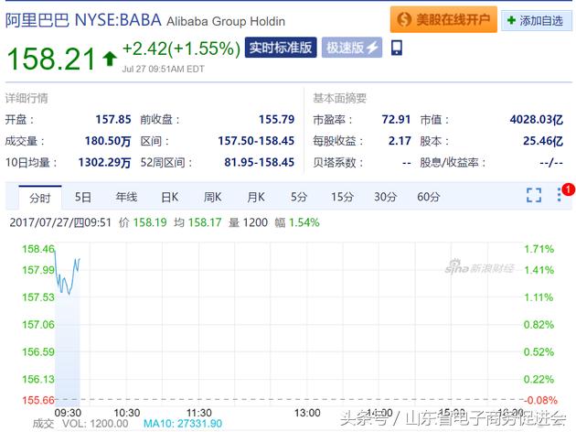576x432 pixels.
Task: Select the 60分 interval tab
Action: tap(428, 197)
